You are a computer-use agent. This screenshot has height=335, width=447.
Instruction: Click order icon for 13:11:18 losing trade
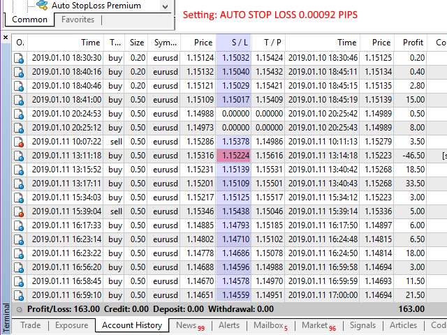pyautogui.click(x=20, y=156)
